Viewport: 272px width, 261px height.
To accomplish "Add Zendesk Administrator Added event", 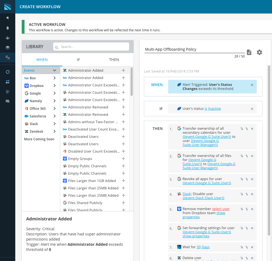I will pos(123,70).
